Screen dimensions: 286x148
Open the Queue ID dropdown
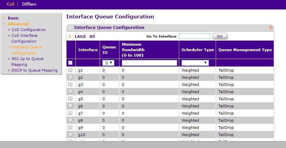click(x=108, y=63)
